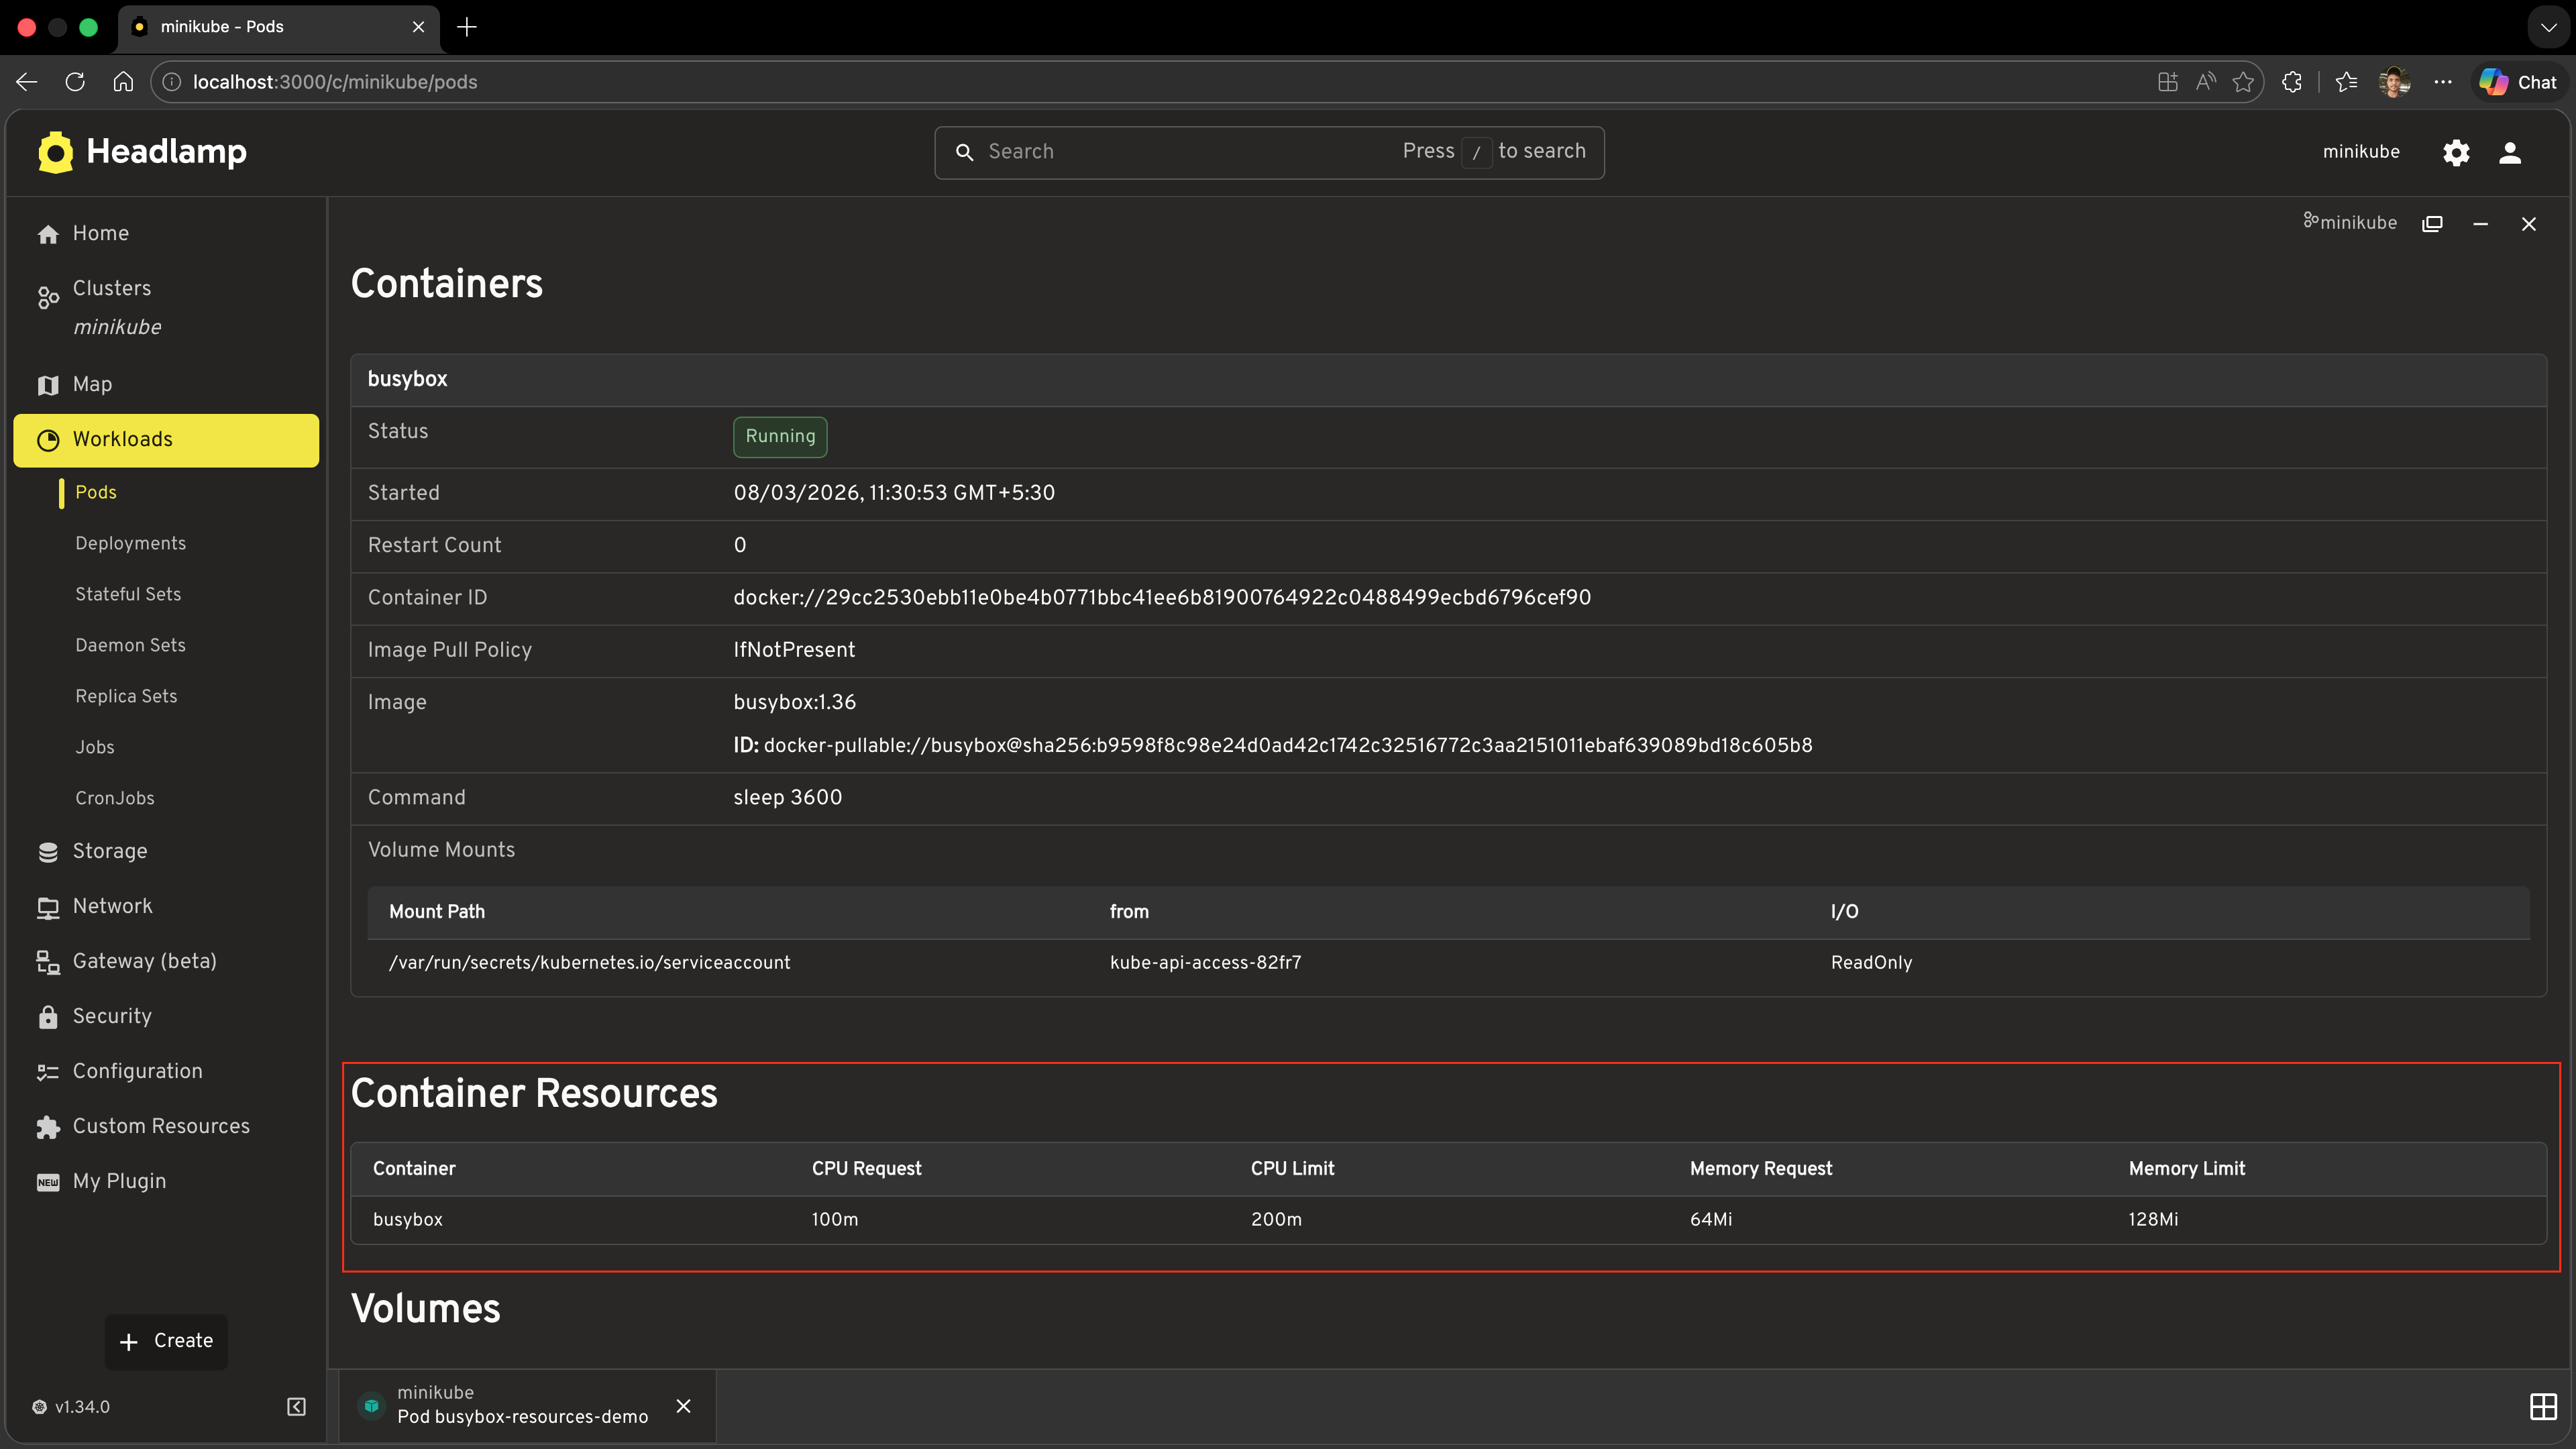
Task: Click the copy icon beside minikube panel title
Action: 2432,222
